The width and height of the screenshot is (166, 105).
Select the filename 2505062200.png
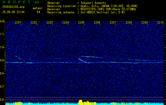pyautogui.click(x=13, y=7)
